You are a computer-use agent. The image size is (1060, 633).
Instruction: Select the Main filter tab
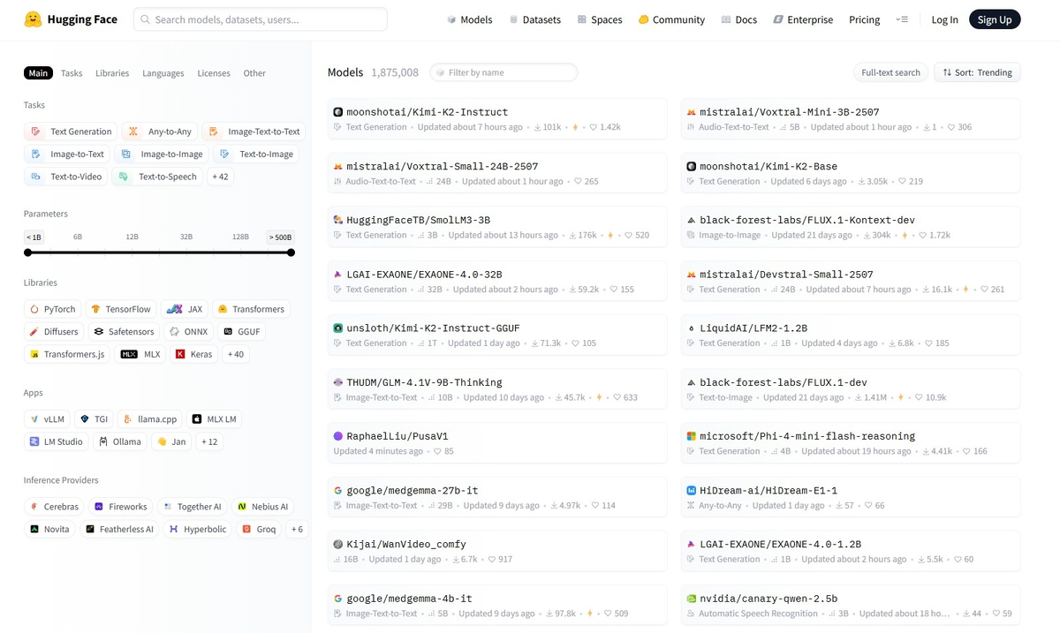[38, 73]
